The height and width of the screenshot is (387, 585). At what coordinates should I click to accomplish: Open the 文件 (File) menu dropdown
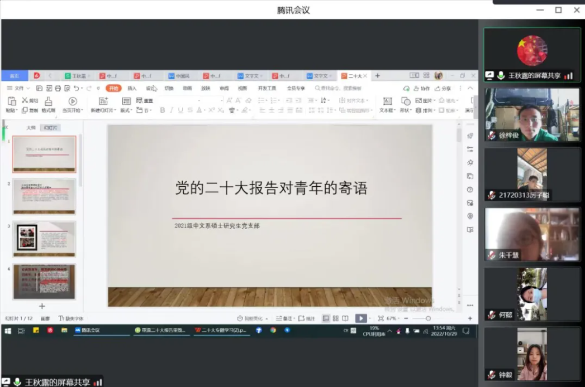click(x=18, y=88)
